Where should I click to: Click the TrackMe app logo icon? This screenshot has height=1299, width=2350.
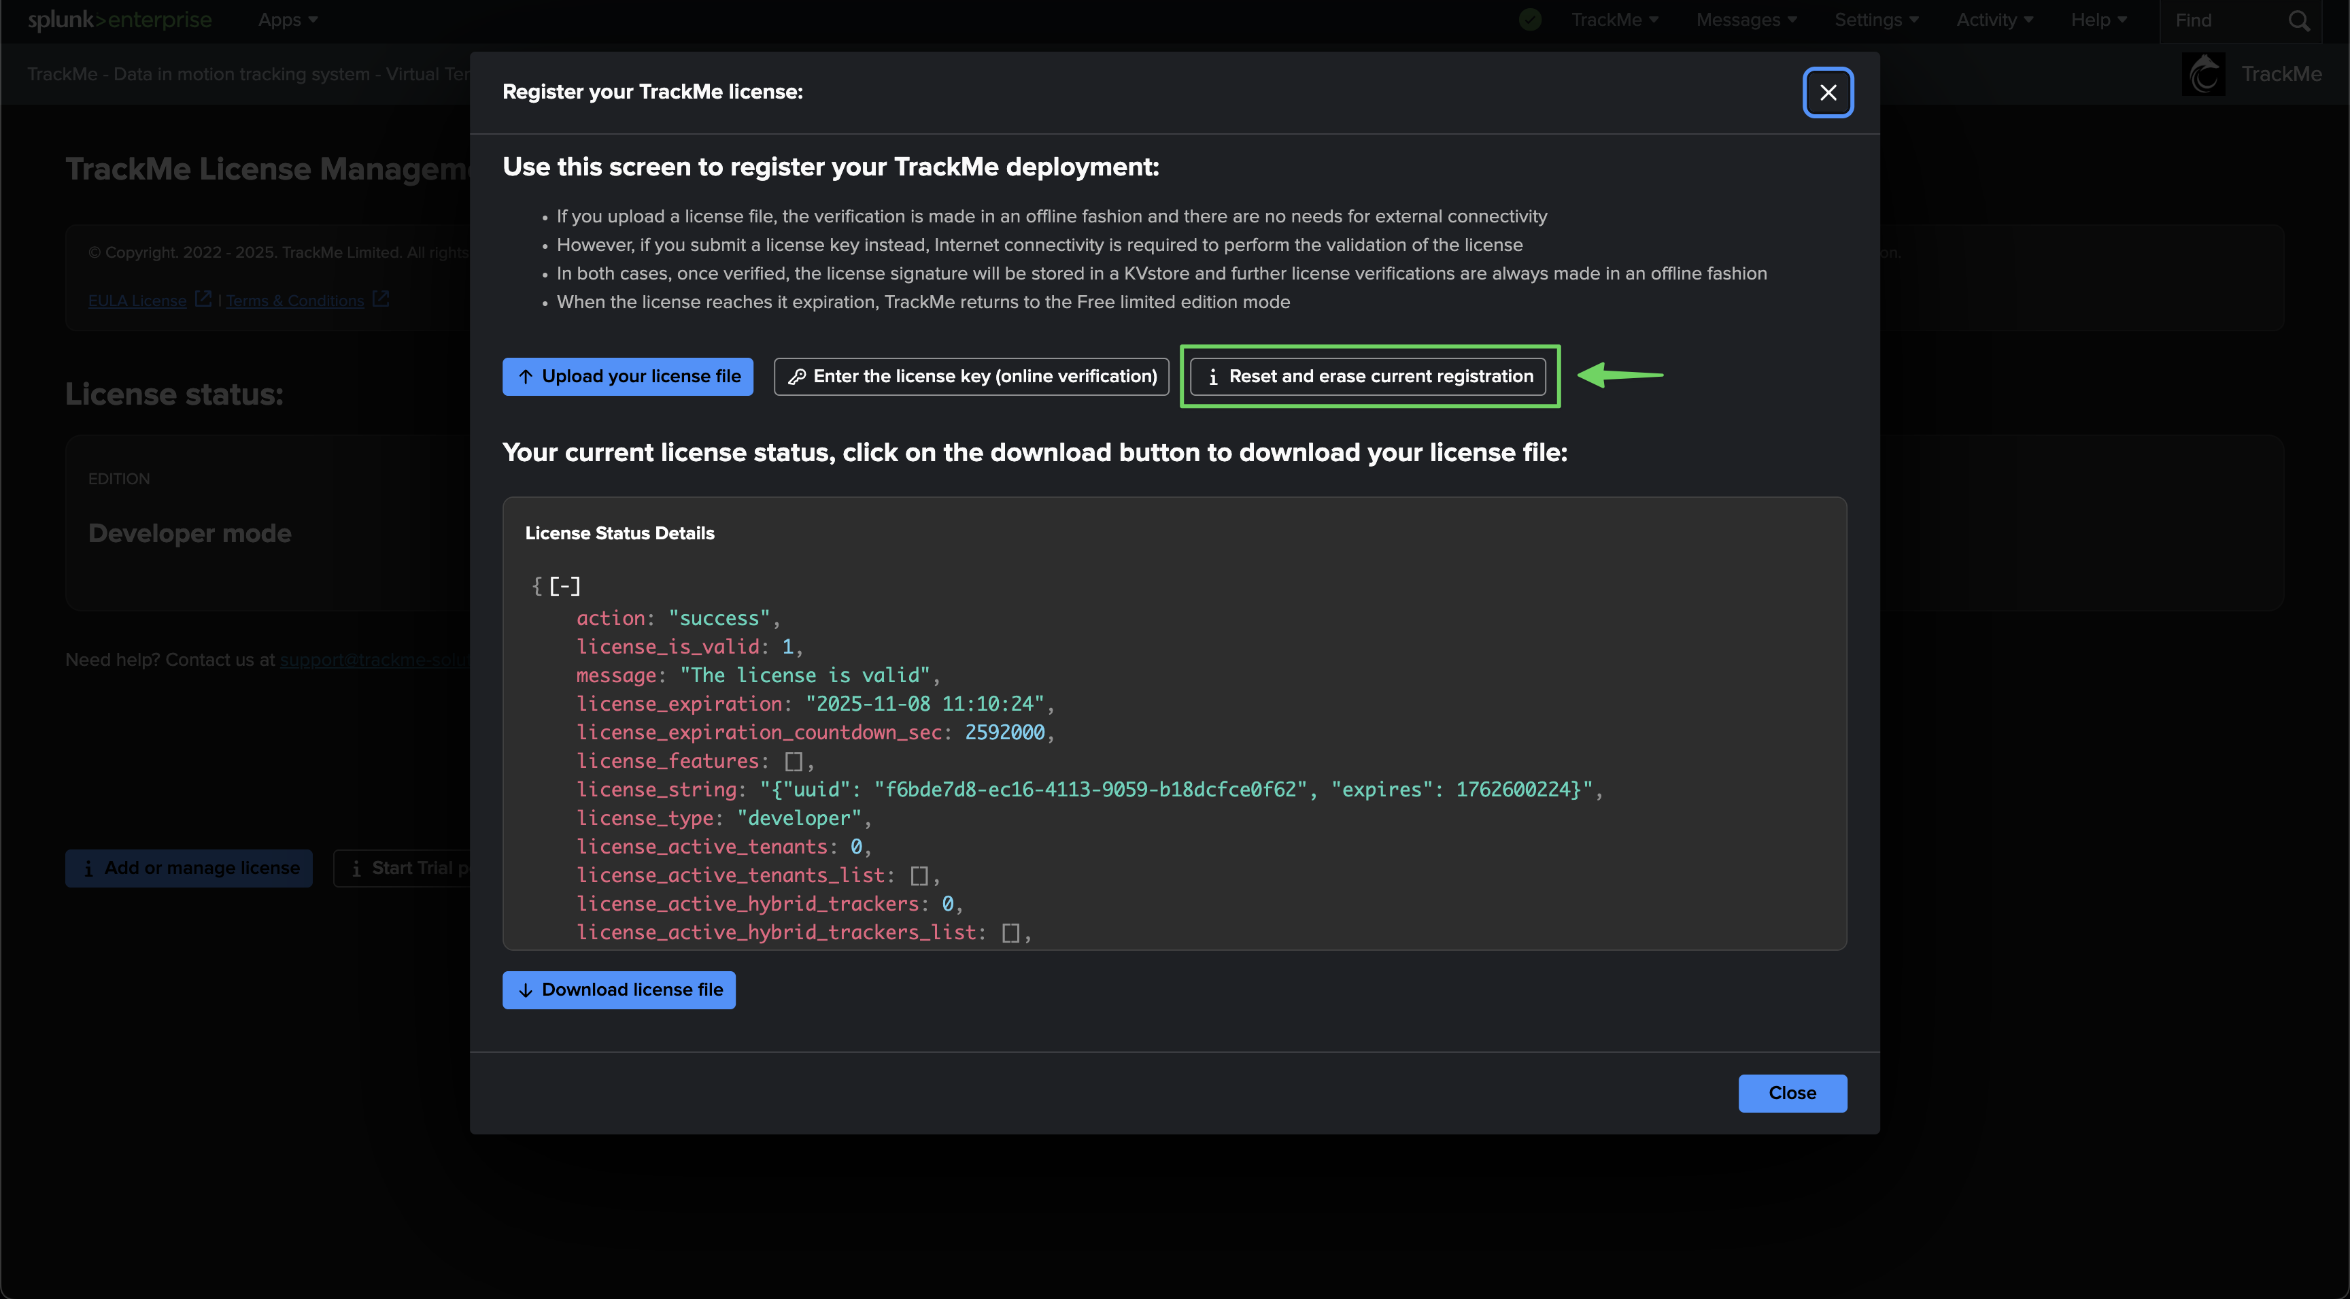(2203, 74)
